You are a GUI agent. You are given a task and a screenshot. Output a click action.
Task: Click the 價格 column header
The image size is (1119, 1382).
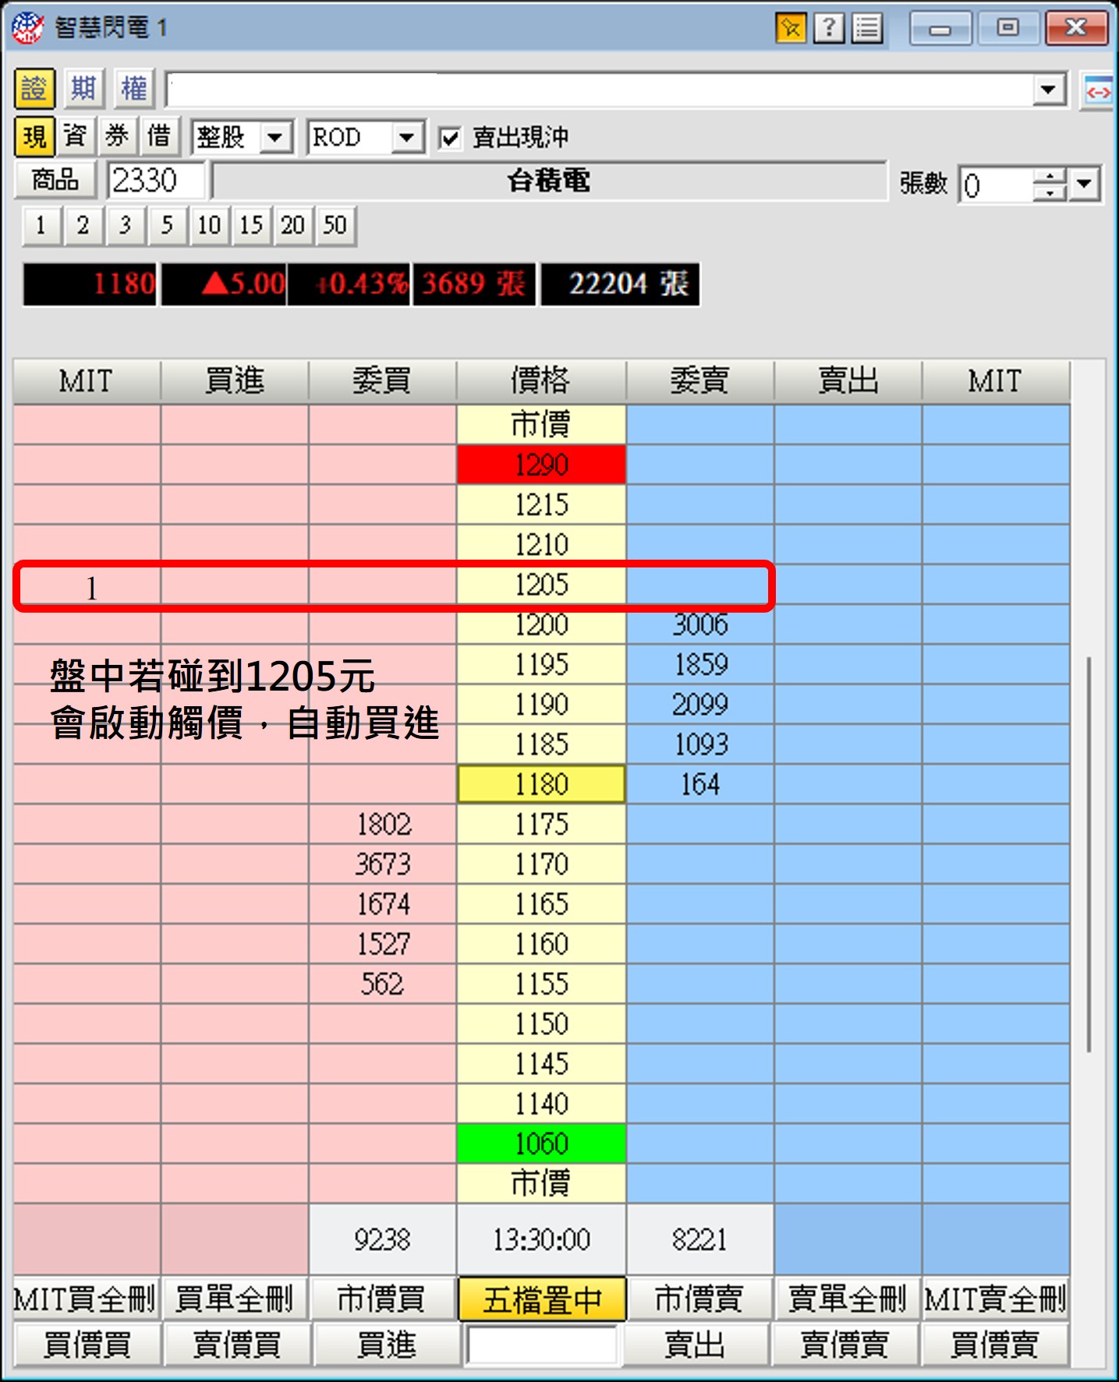[x=541, y=381]
